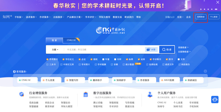Select the last banner carousel indicator
Screen dimensions: 221x112
tap(216, 9)
